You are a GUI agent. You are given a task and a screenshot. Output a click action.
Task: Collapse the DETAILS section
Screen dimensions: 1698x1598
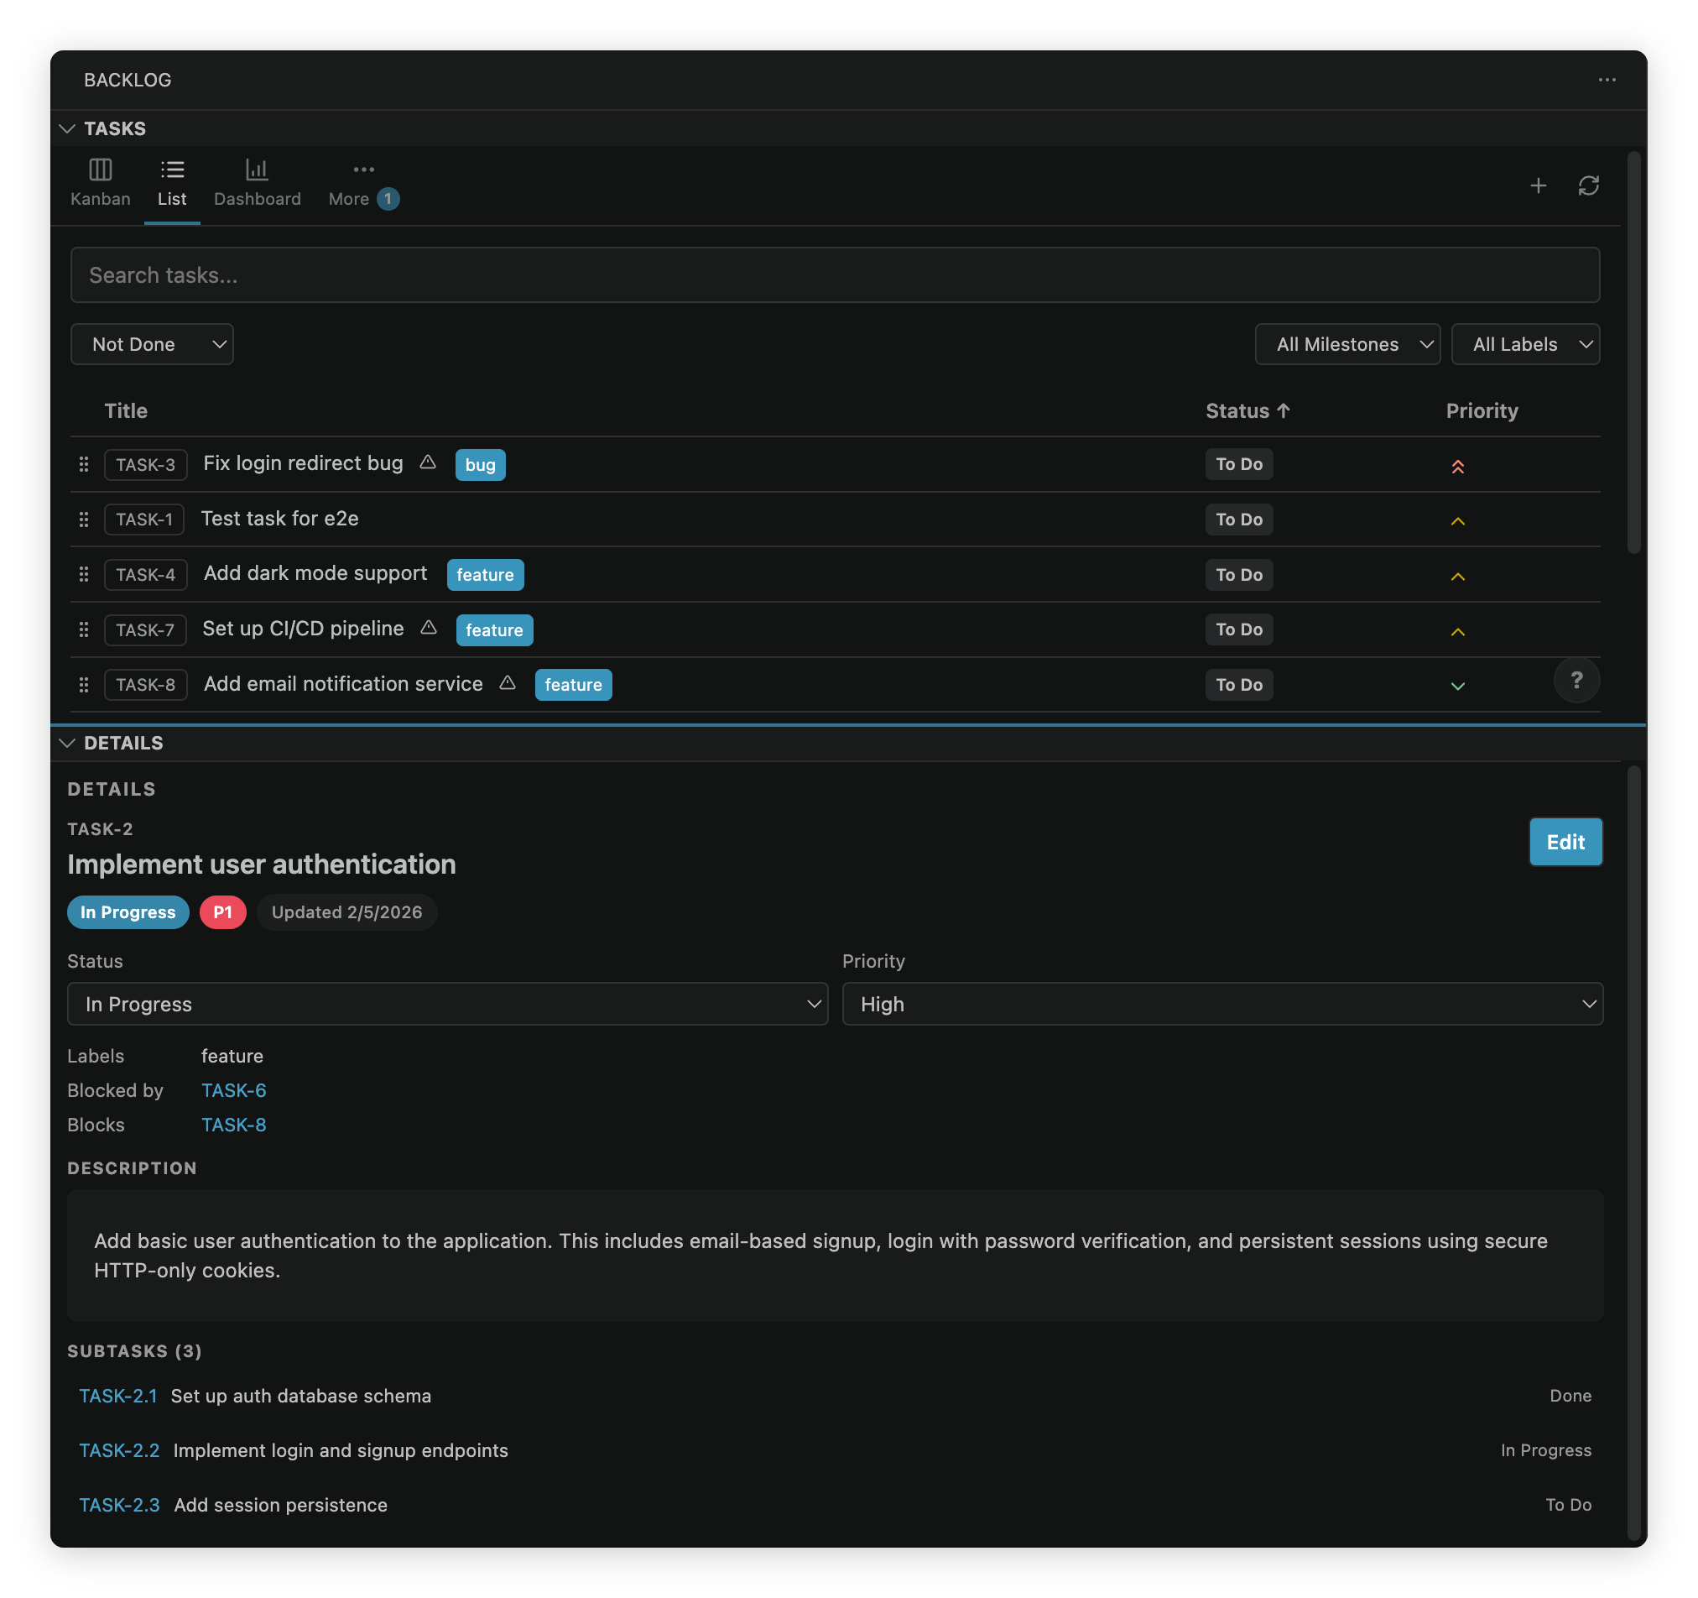click(x=67, y=743)
